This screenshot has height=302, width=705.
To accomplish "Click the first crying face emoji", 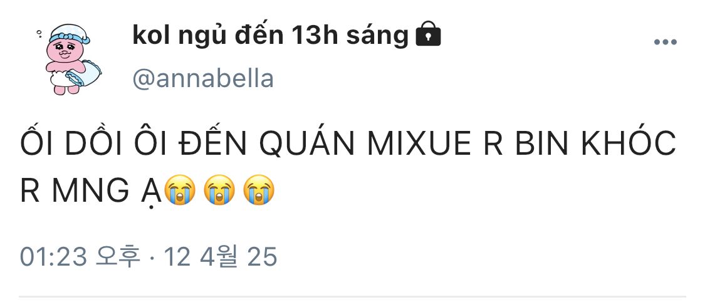I will tap(179, 190).
